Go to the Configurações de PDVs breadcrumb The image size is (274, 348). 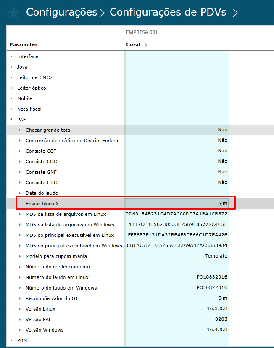coord(168,12)
